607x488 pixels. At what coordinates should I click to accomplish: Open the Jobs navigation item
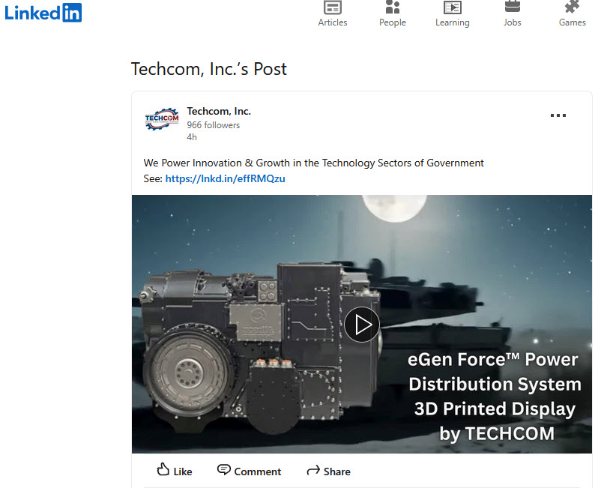[x=512, y=14]
